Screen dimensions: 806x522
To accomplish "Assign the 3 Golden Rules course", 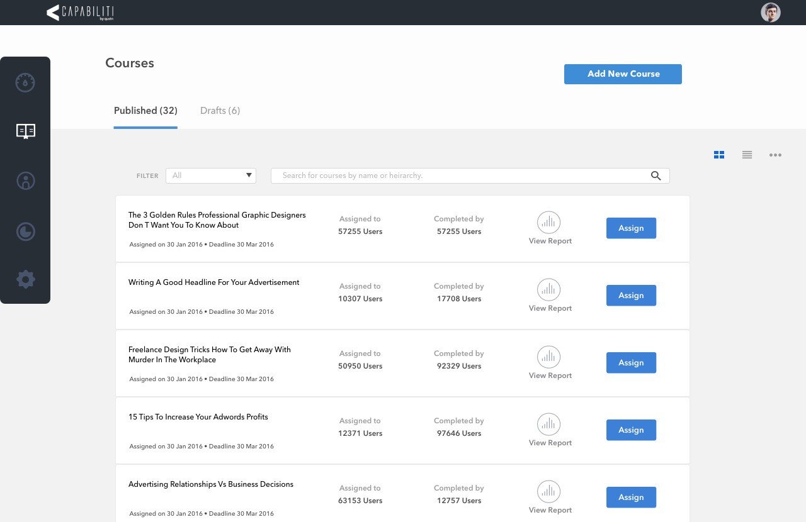I will (631, 228).
